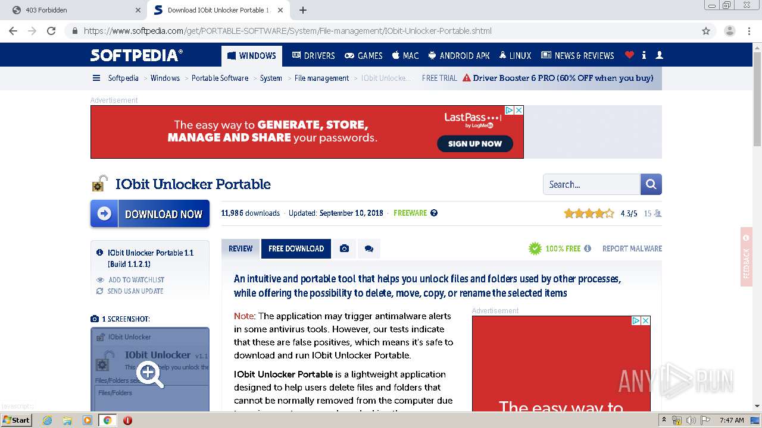This screenshot has height=428, width=762.
Task: Open the LINUX section
Action: click(516, 56)
